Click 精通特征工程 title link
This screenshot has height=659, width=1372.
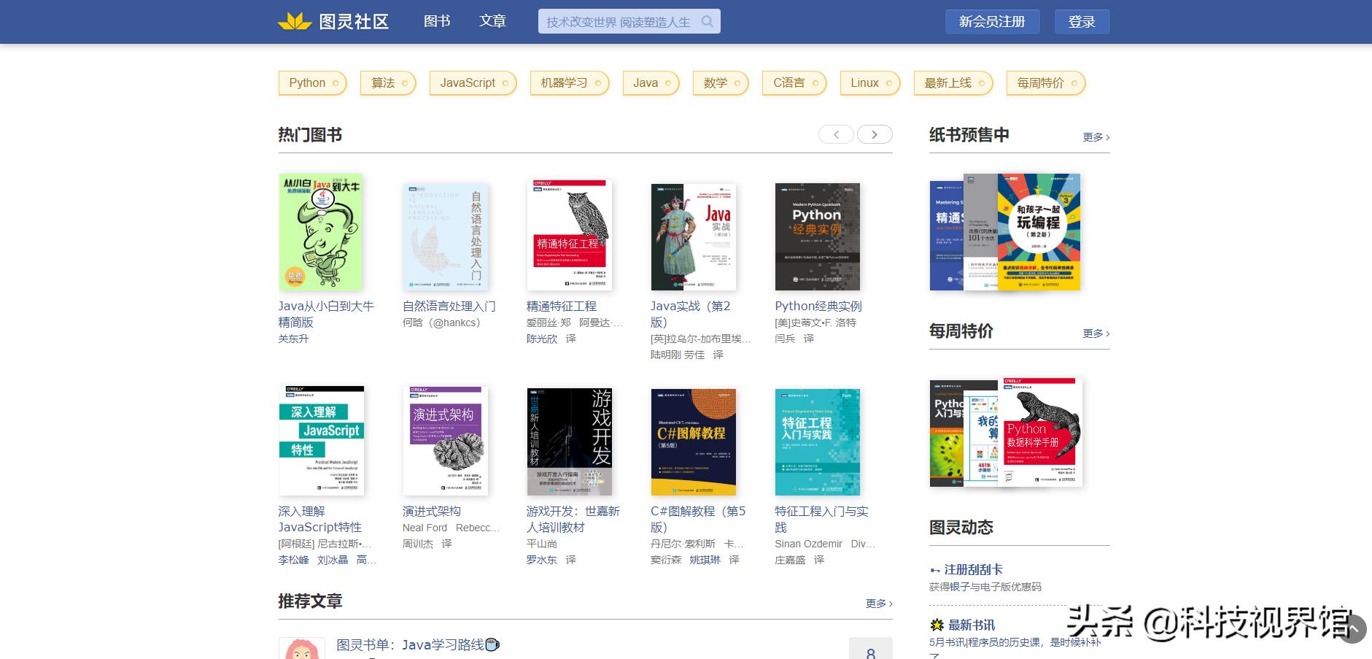[561, 306]
